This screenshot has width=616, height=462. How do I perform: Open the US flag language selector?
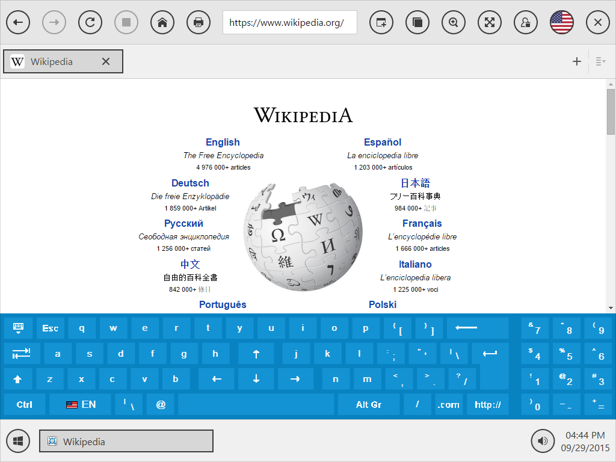click(562, 22)
